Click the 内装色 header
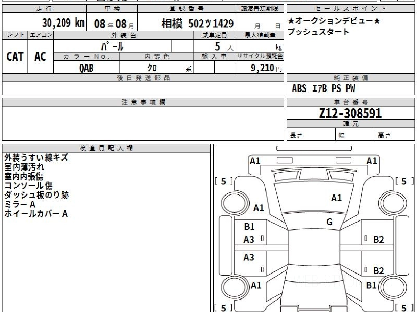Viewport: 417px width, 312px height. [x=156, y=57]
